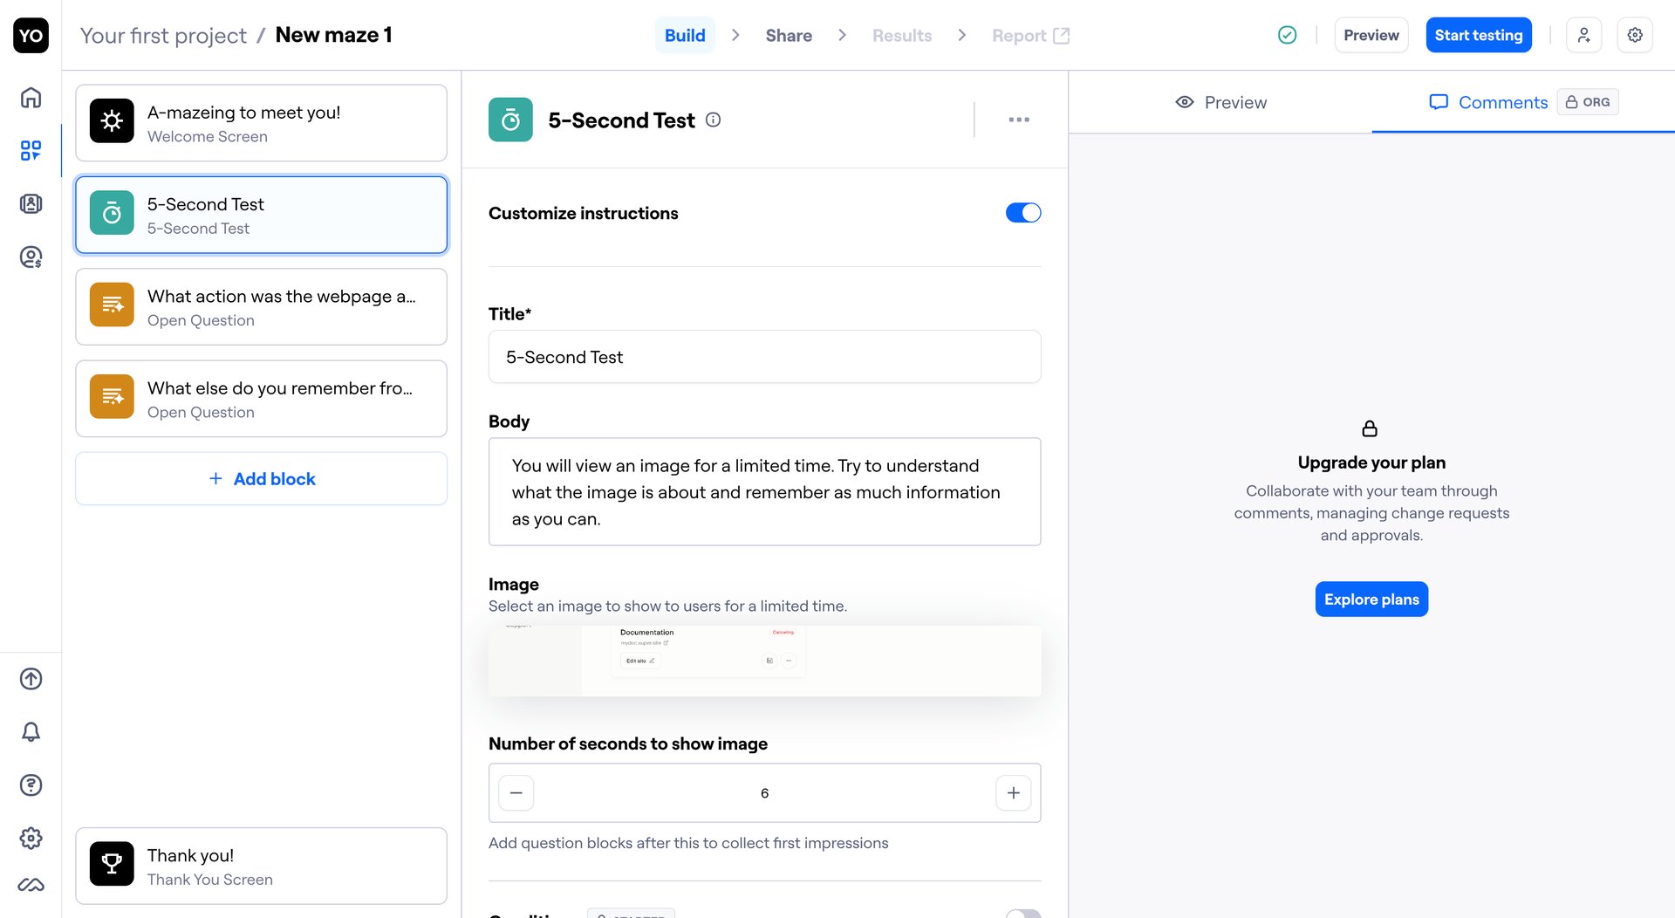This screenshot has height=918, width=1675.
Task: Click inside the Title input field
Action: coord(764,357)
